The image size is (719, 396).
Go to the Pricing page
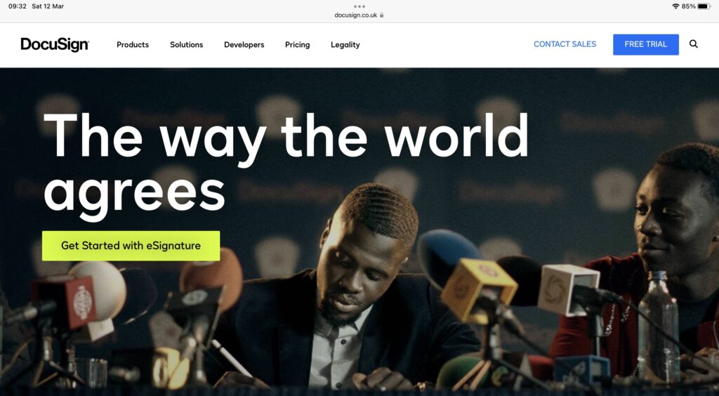(x=297, y=44)
